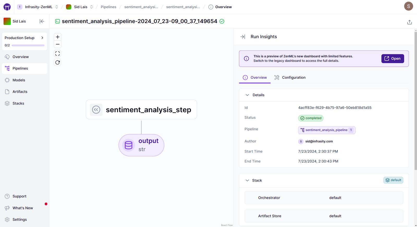Open the Sid Lais workspace switcher in breadcrumb
Viewport: 417px width, 227px height.
point(79,7)
